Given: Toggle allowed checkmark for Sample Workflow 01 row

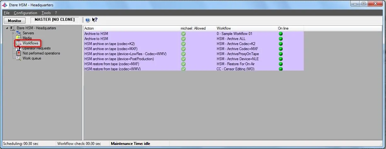Looking at the screenshot, I should click(x=183, y=34).
